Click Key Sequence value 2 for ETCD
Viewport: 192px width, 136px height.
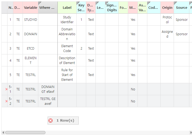pos(81,49)
